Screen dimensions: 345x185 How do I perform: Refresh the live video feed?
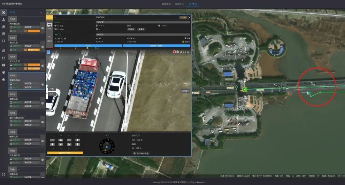click(x=181, y=52)
